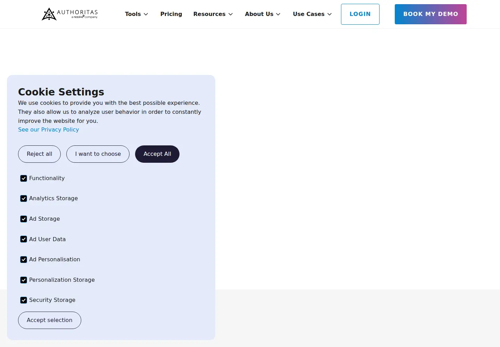Screen dimensions: 500x347
Task: Uncheck the Security Storage checkbox
Action: click(24, 300)
